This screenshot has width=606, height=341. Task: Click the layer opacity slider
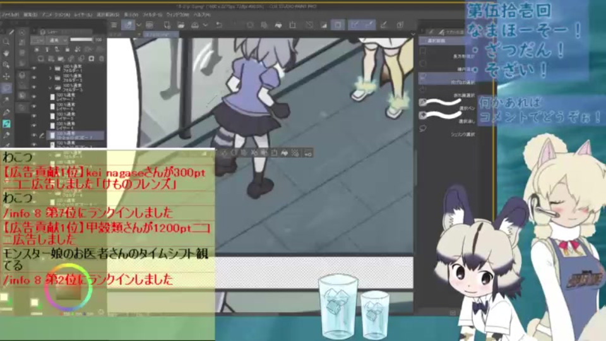81,39
